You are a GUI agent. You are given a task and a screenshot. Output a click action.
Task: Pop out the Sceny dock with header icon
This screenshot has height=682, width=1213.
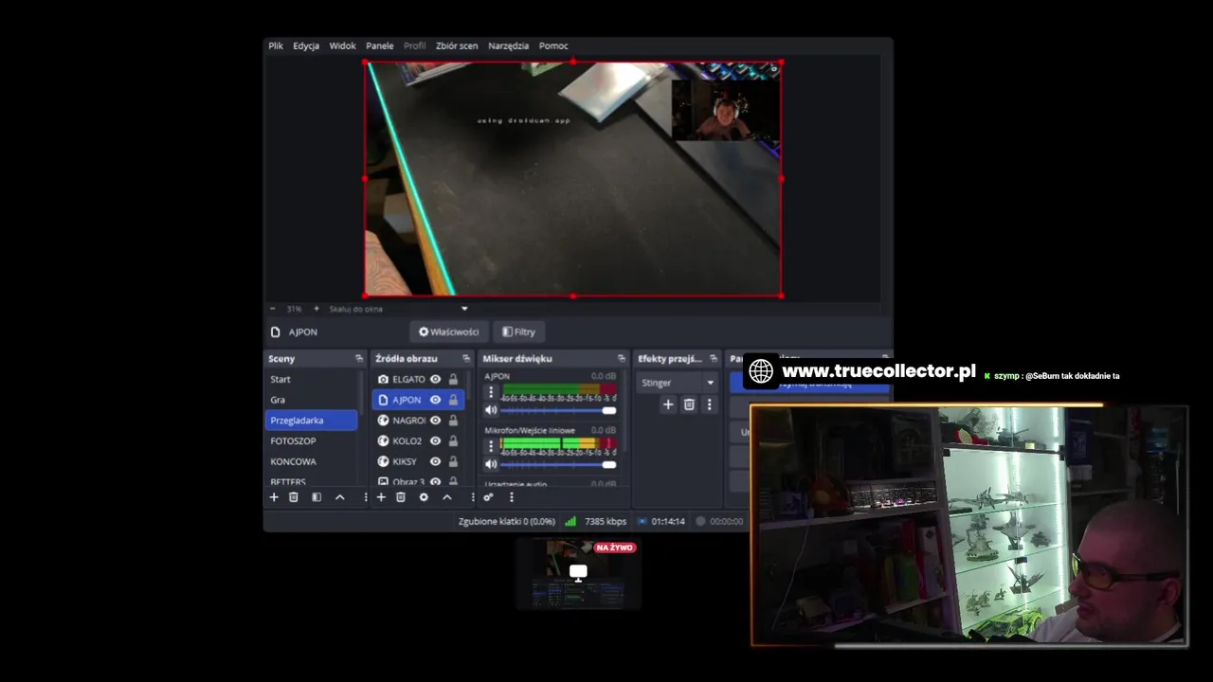pyautogui.click(x=359, y=358)
